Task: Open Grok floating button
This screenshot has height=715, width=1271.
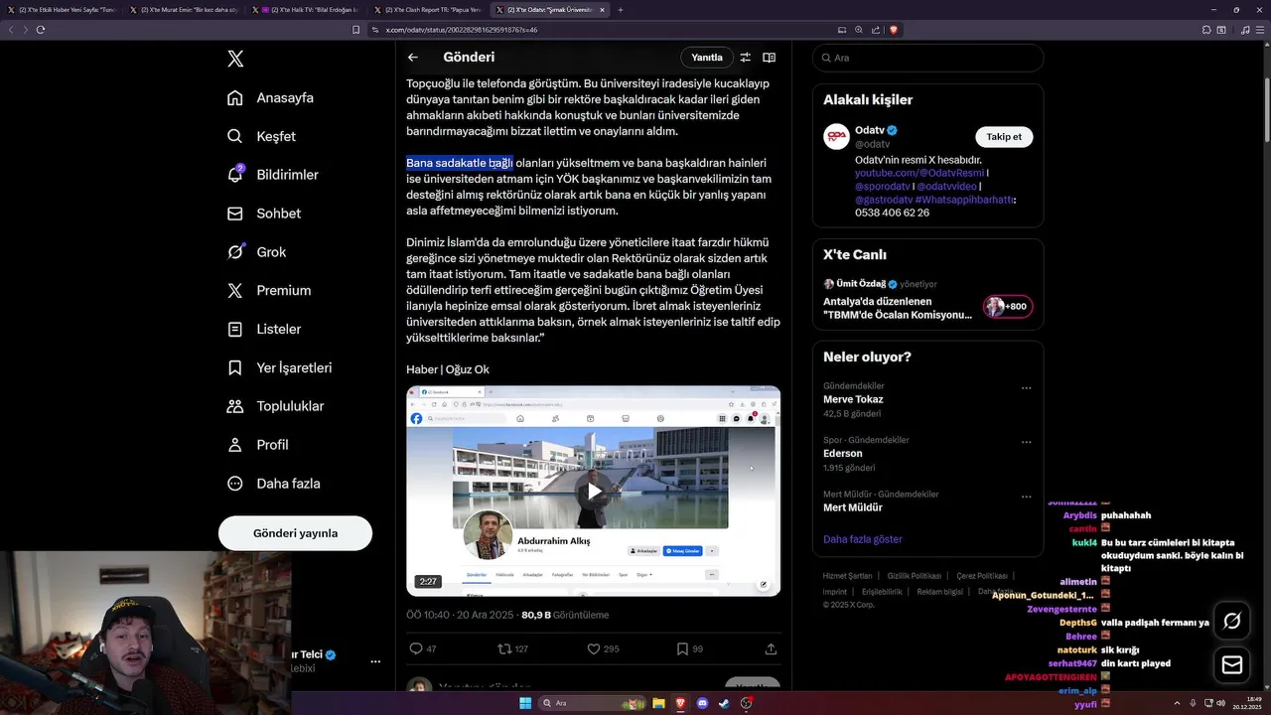Action: click(1232, 621)
